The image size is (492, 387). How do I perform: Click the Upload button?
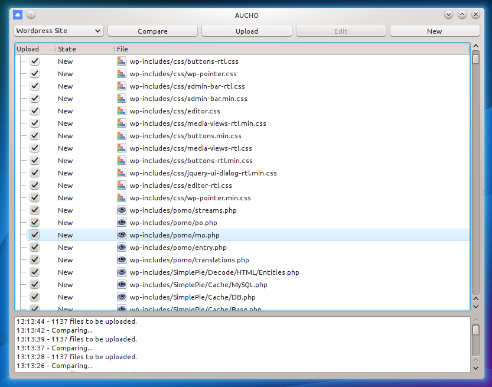click(247, 31)
